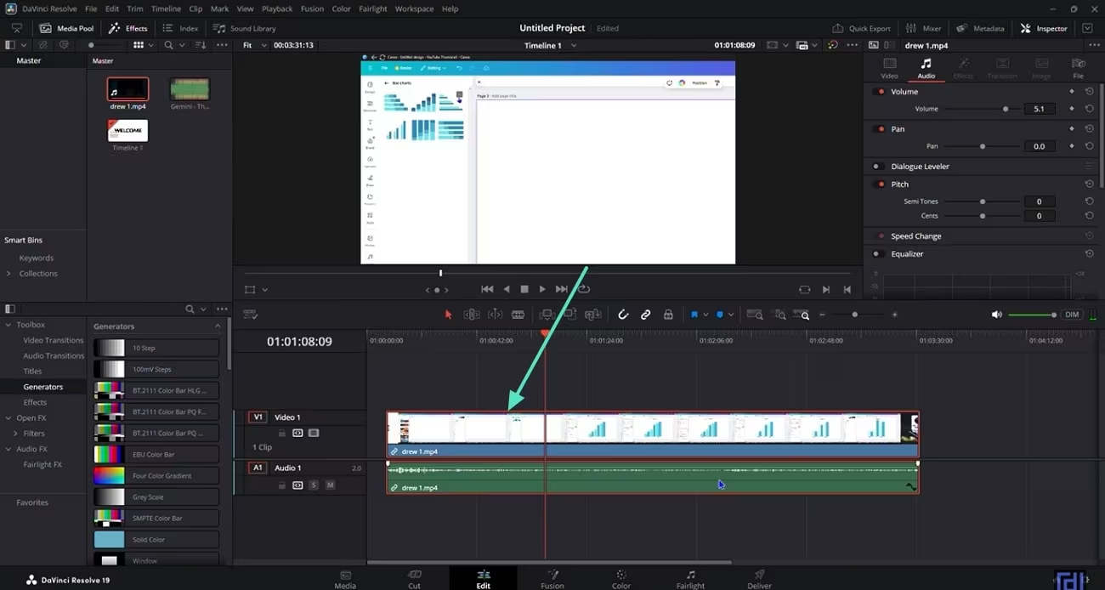Viewport: 1105px width, 590px height.
Task: Jump to the first frame
Action: [487, 289]
